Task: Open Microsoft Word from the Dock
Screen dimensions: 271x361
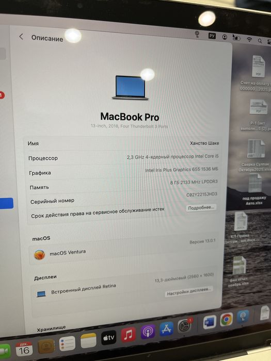Action: (210, 322)
